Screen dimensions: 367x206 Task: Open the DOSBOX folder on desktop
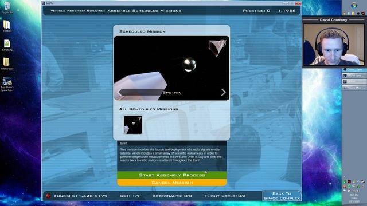[7, 26]
